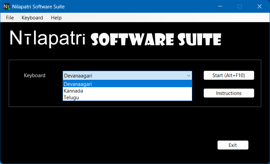Click the Exit button
The image size is (270, 164).
(x=233, y=145)
